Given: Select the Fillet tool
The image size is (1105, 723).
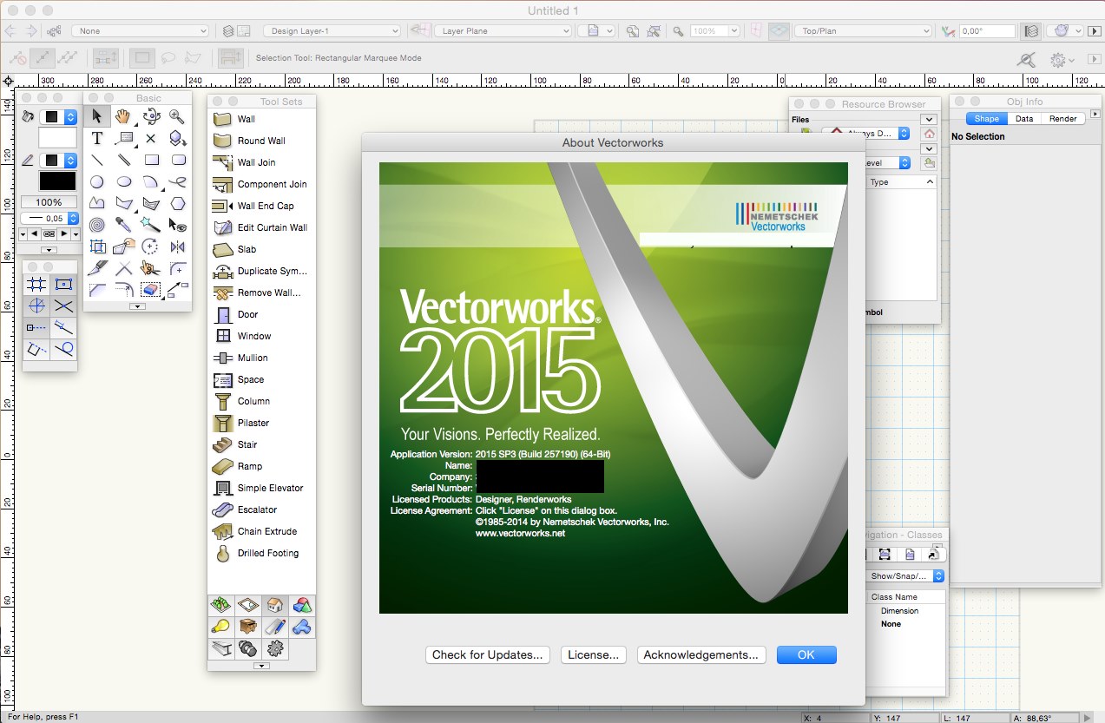Looking at the screenshot, I should (178, 268).
